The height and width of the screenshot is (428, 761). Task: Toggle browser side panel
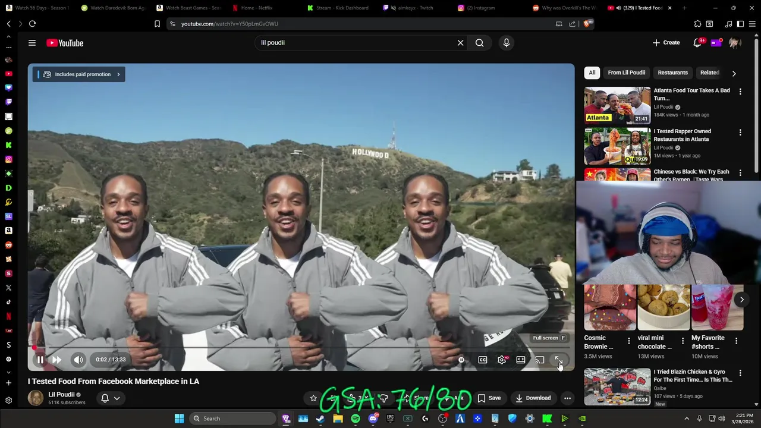pos(740,24)
